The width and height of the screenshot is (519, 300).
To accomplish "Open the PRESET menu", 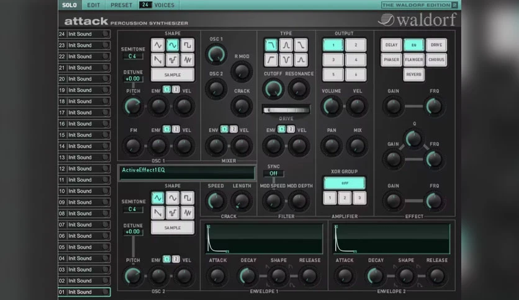I will coord(121,5).
